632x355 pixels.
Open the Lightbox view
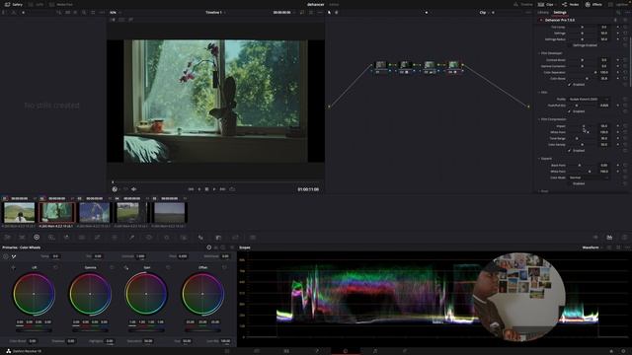tap(619, 4)
